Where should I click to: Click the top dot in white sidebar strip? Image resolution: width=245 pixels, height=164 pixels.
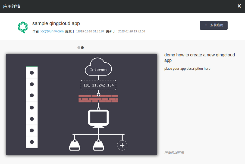(32, 73)
